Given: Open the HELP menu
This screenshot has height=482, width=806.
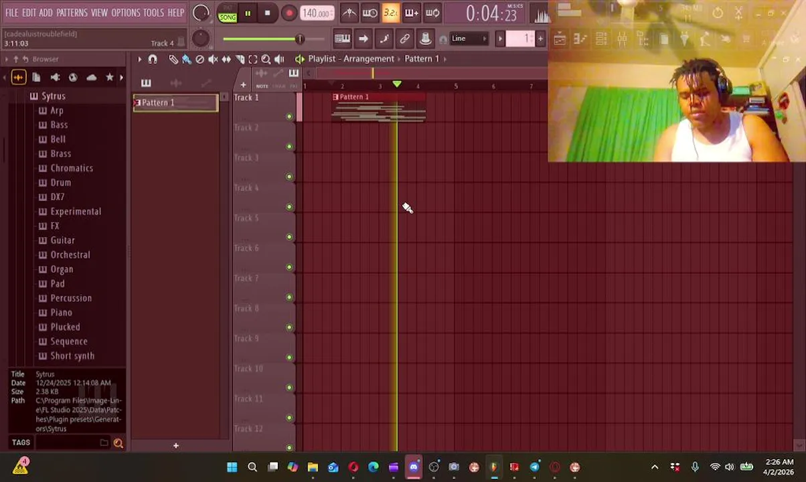Looking at the screenshot, I should pos(175,13).
